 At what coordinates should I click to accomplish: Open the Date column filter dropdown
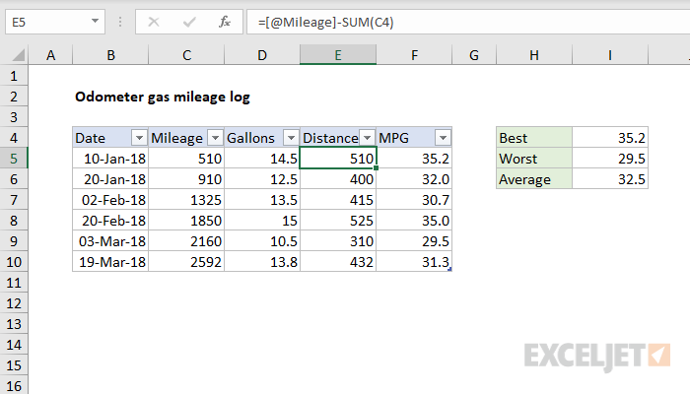(x=139, y=138)
